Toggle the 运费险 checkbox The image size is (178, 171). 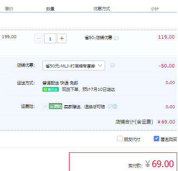point(45,107)
